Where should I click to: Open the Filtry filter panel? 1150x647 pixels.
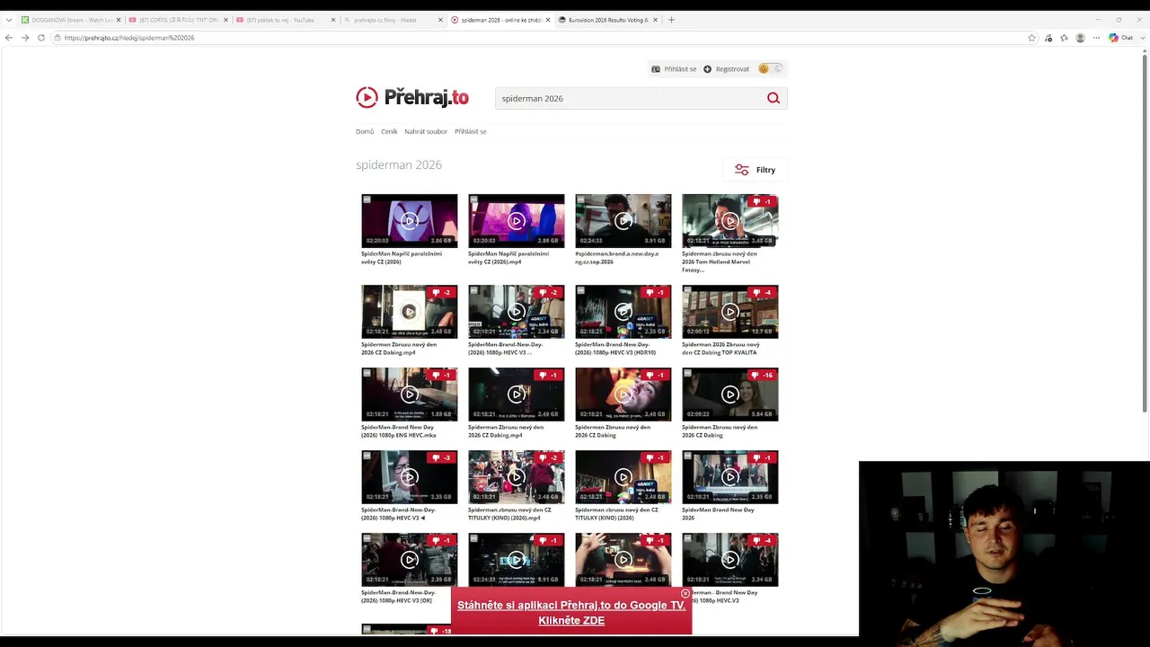point(755,170)
